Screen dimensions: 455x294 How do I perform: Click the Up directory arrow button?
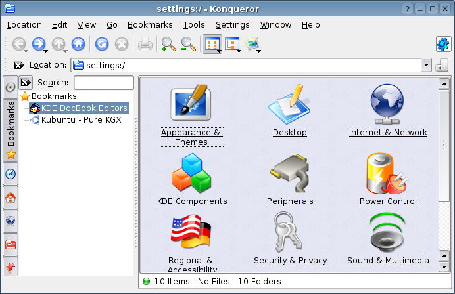59,45
